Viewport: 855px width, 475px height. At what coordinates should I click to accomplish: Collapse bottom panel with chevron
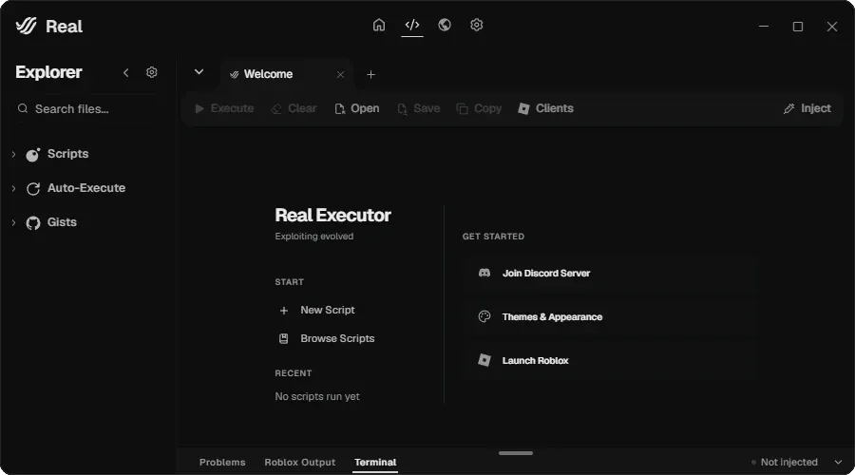(x=838, y=463)
